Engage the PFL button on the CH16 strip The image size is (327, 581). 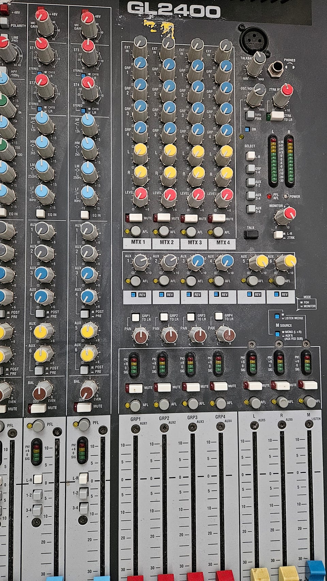pos(84,425)
